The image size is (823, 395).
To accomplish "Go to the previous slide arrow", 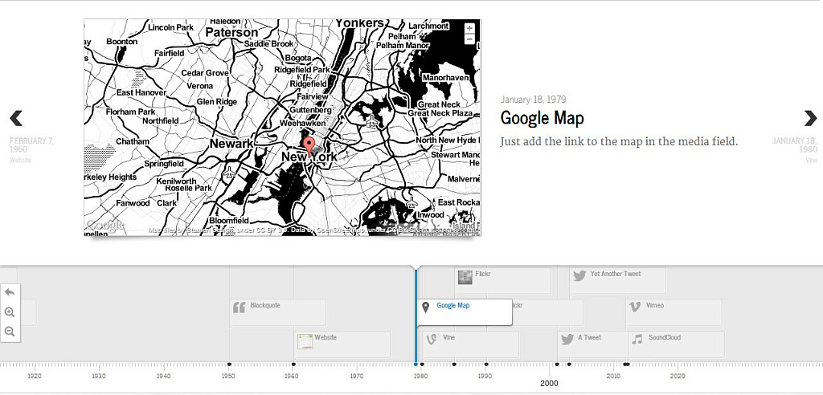I will (16, 119).
